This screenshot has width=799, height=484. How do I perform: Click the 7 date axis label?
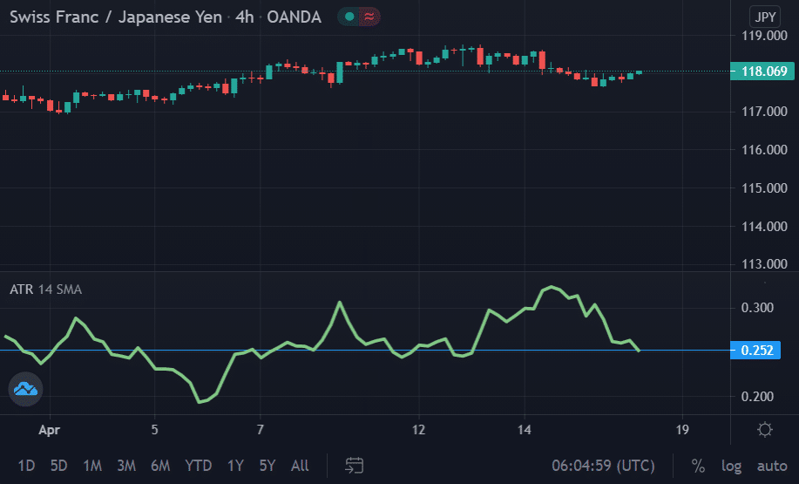pyautogui.click(x=261, y=430)
